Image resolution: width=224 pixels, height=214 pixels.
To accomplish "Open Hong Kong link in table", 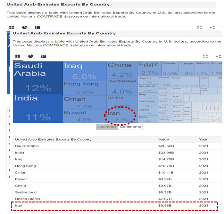I will tap(25, 166).
